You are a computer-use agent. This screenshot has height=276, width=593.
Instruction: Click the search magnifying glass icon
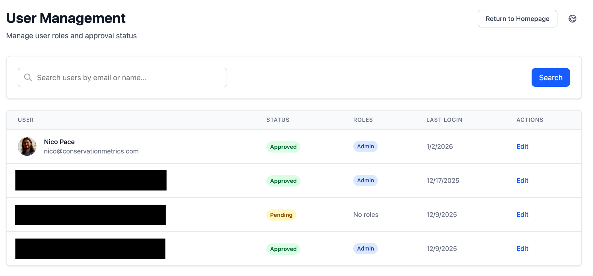28,77
